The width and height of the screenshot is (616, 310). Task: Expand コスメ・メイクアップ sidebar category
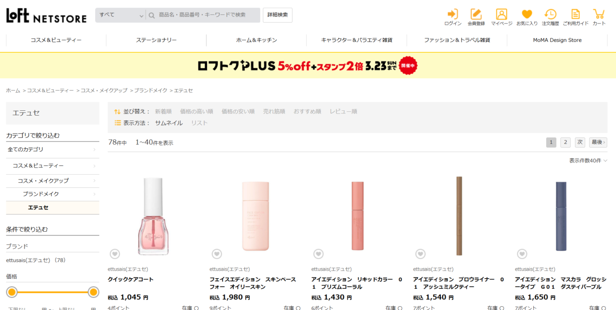tap(52, 181)
